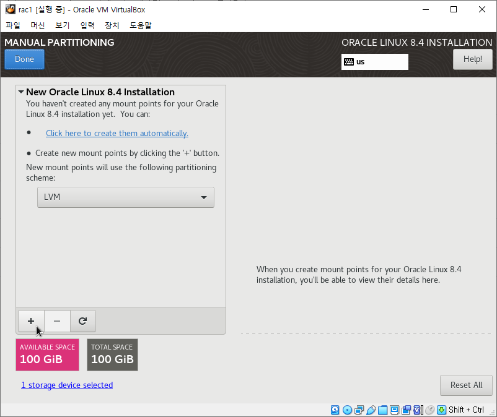Image resolution: width=497 pixels, height=417 pixels.
Task: Click the host key green arrow icon
Action: (x=441, y=410)
